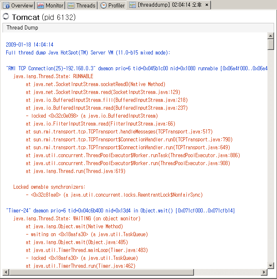The height and width of the screenshot is (279, 277).
Task: Click the Thread Dump section header
Action: [138, 28]
